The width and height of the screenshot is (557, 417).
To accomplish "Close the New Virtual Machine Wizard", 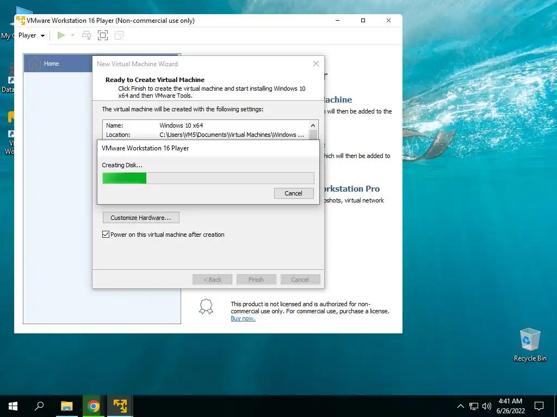I will click(x=316, y=64).
